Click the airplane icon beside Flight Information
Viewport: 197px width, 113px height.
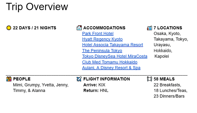click(79, 79)
